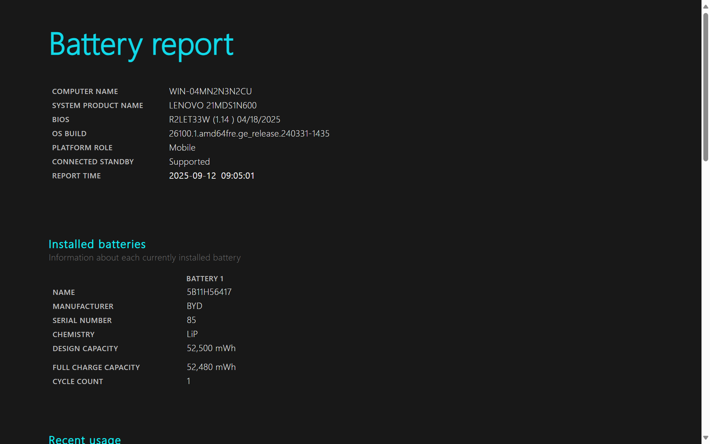Click computer name value WIN-04MN2N3N2CU
The width and height of the screenshot is (710, 444).
(210, 91)
